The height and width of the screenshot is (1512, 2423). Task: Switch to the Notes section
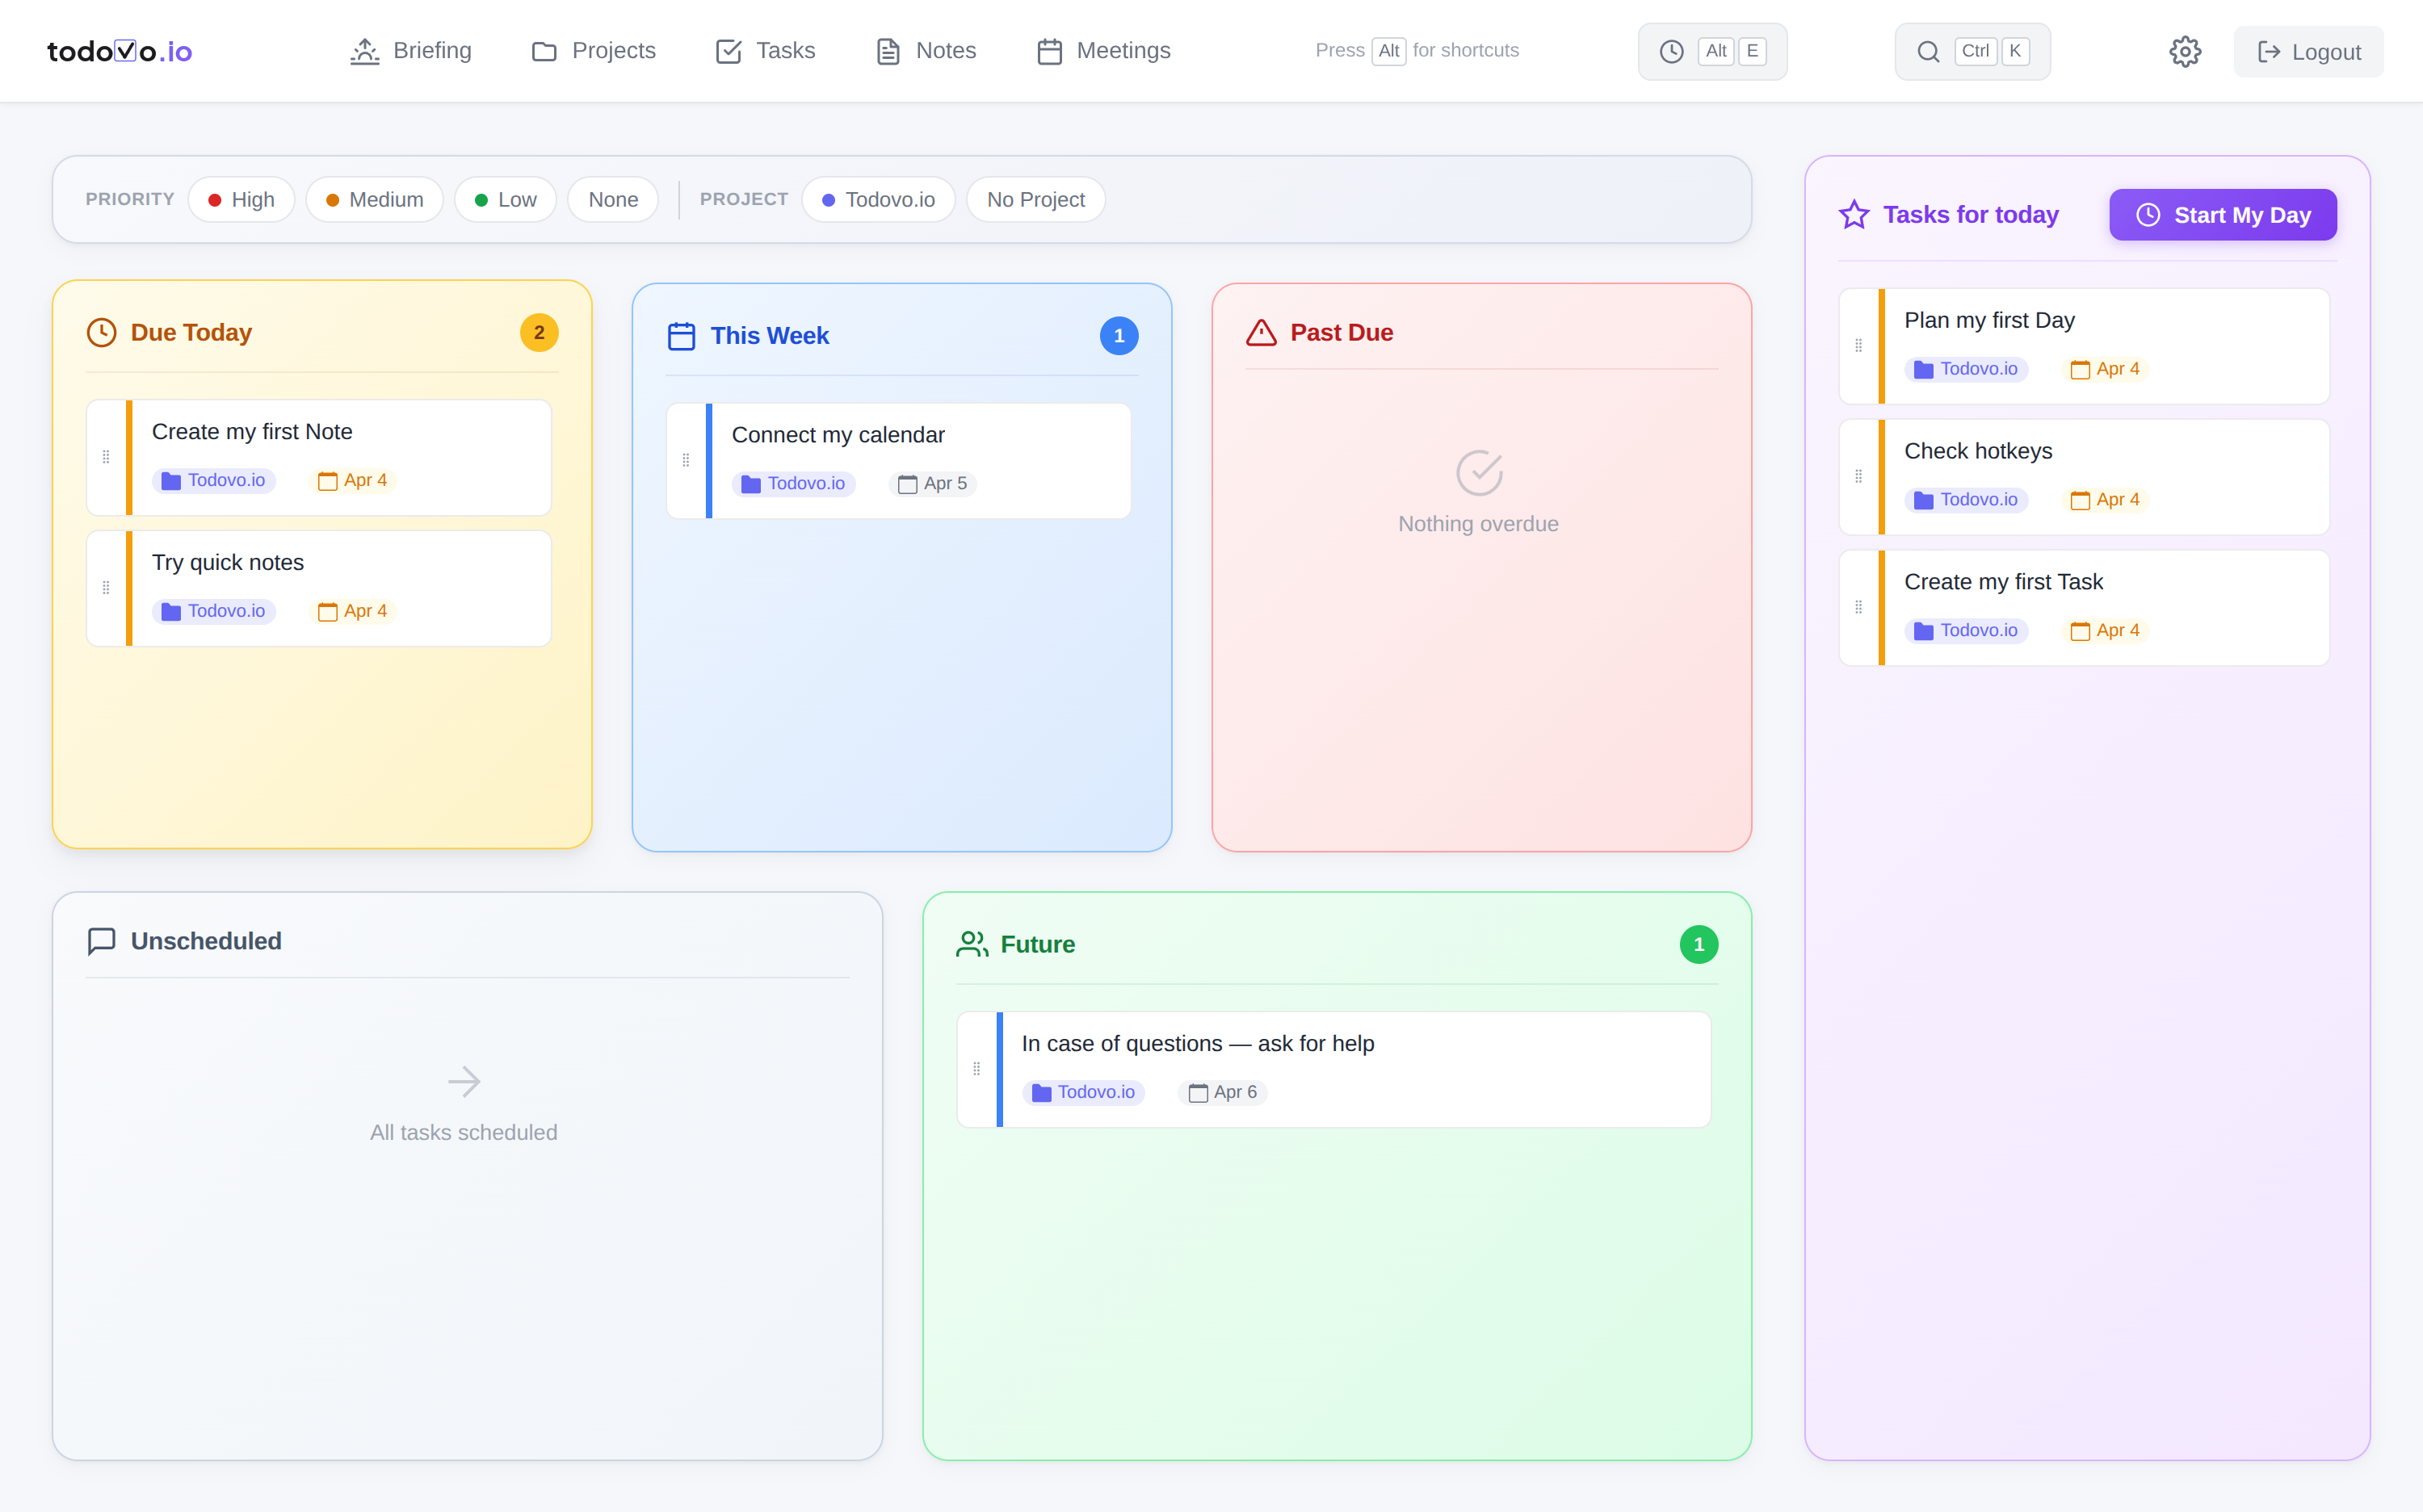click(926, 51)
